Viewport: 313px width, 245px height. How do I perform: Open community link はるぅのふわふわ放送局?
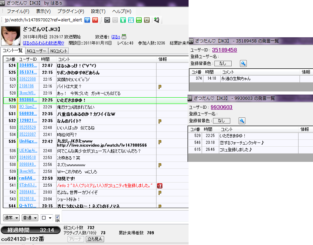43,43
